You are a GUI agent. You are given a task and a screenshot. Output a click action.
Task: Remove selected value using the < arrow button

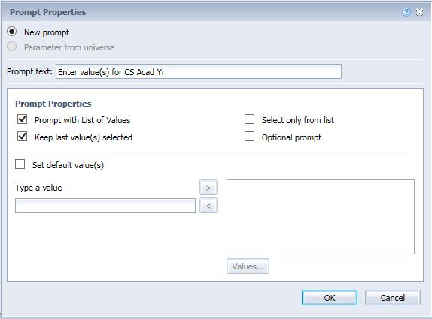(208, 206)
